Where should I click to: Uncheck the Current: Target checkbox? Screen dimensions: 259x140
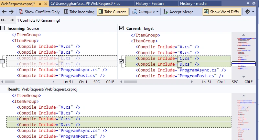121,28
